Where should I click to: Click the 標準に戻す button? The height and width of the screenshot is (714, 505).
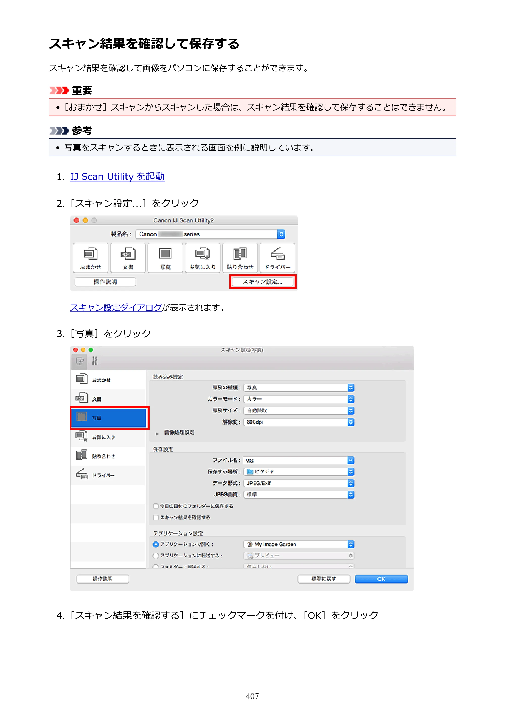pyautogui.click(x=324, y=579)
